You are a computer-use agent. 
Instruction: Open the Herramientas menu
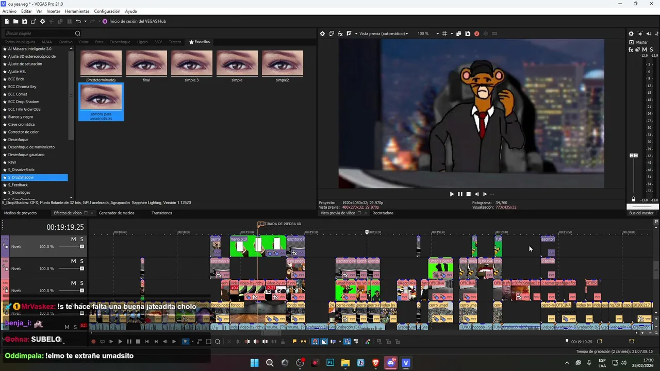click(x=77, y=11)
